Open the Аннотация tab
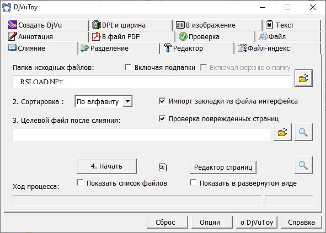 pyautogui.click(x=47, y=37)
